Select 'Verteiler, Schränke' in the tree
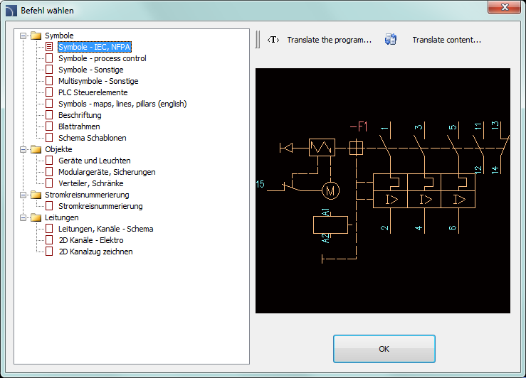The height and width of the screenshot is (378, 526). (91, 183)
